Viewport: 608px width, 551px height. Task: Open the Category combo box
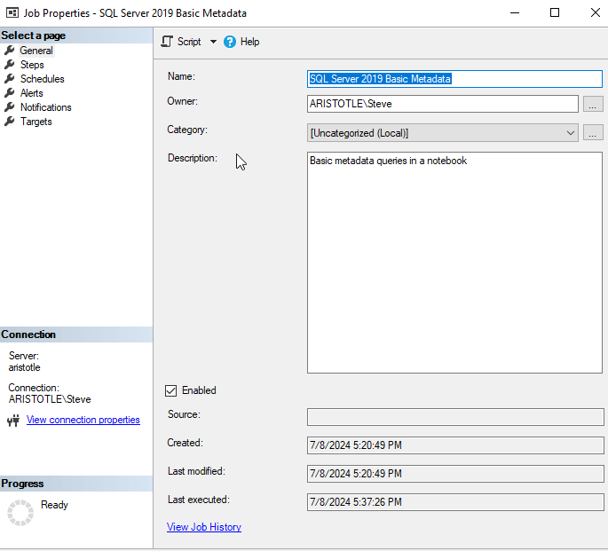pos(442,133)
